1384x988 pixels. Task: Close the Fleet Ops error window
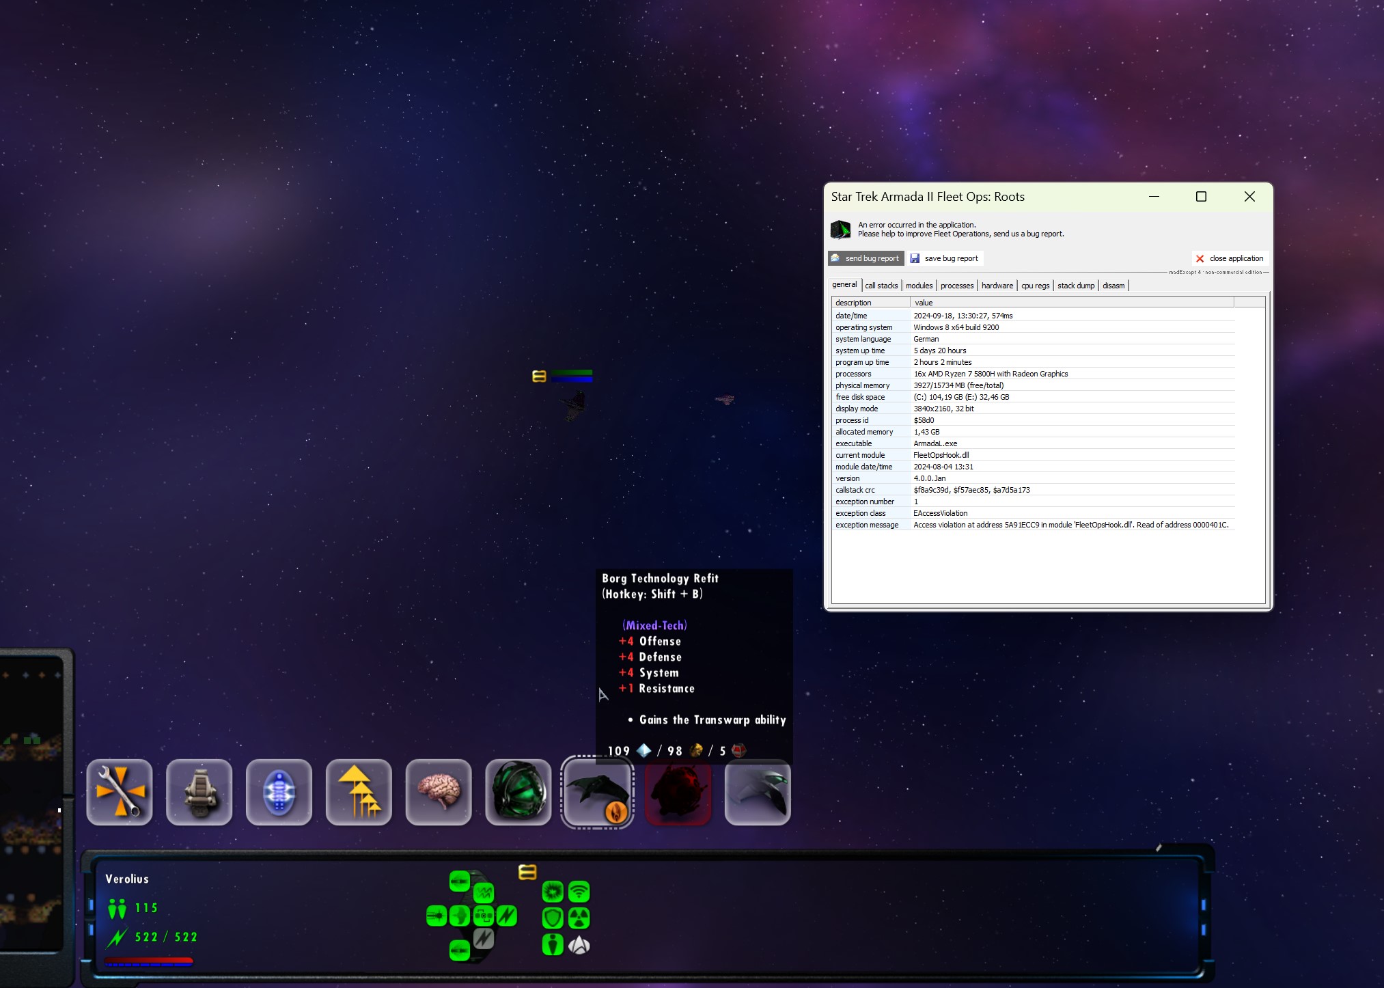point(1249,197)
